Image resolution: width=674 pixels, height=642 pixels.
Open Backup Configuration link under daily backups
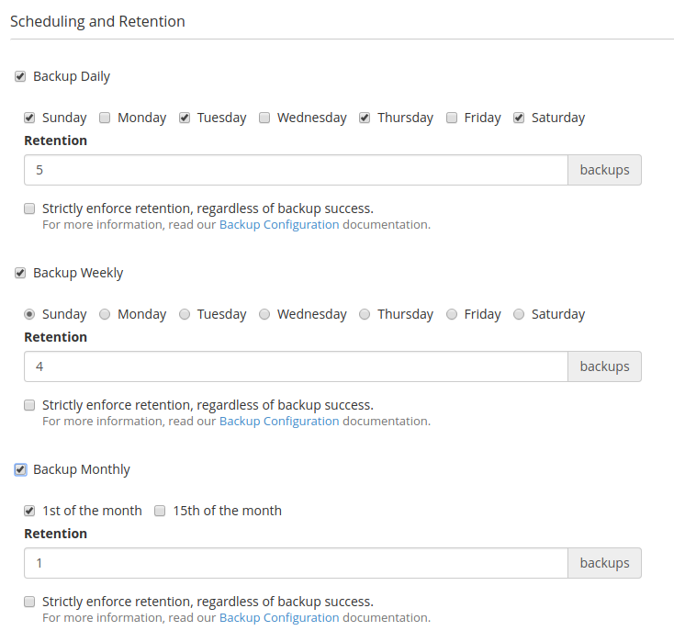coord(279,224)
